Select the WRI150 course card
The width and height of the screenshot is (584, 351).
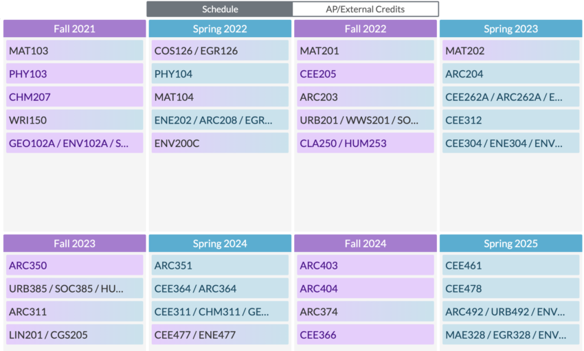(75, 120)
